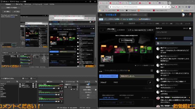Screen dimensions: 195x109
Task: Adjust the マイク volume slider
Action: (x=48, y=95)
